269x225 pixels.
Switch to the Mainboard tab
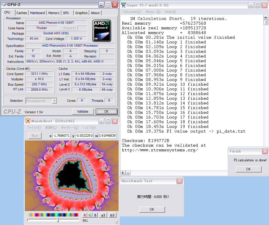[37, 13]
